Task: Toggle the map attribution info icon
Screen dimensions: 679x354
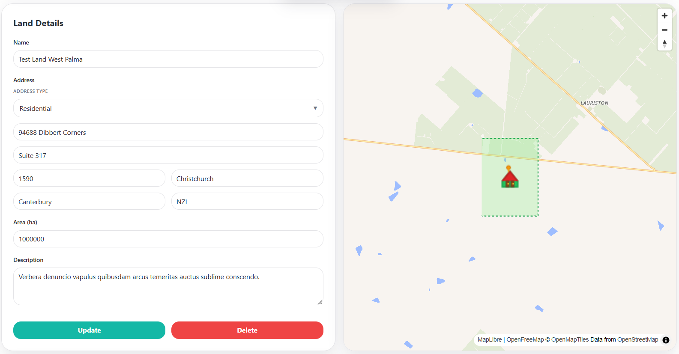Action: click(666, 340)
